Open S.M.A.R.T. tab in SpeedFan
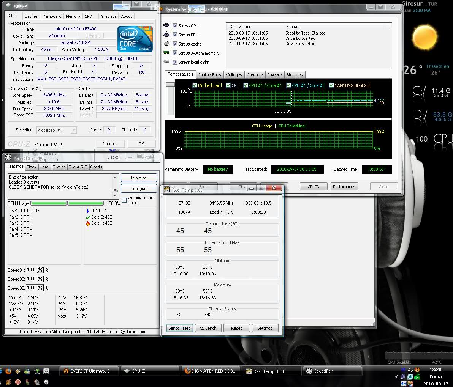Viewport: 453px width, 387px height. tap(78, 167)
